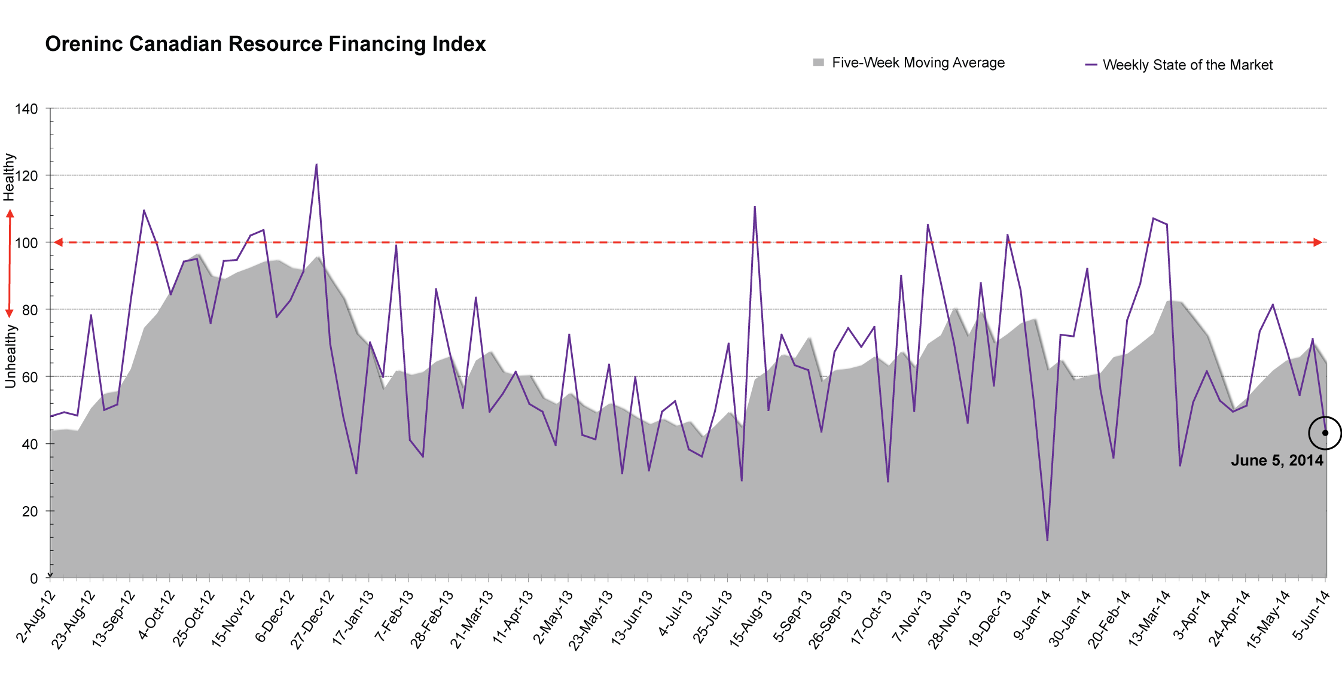The height and width of the screenshot is (682, 1342).
Task: Click the purple Weekly State legend line swatch
Action: pos(1091,65)
